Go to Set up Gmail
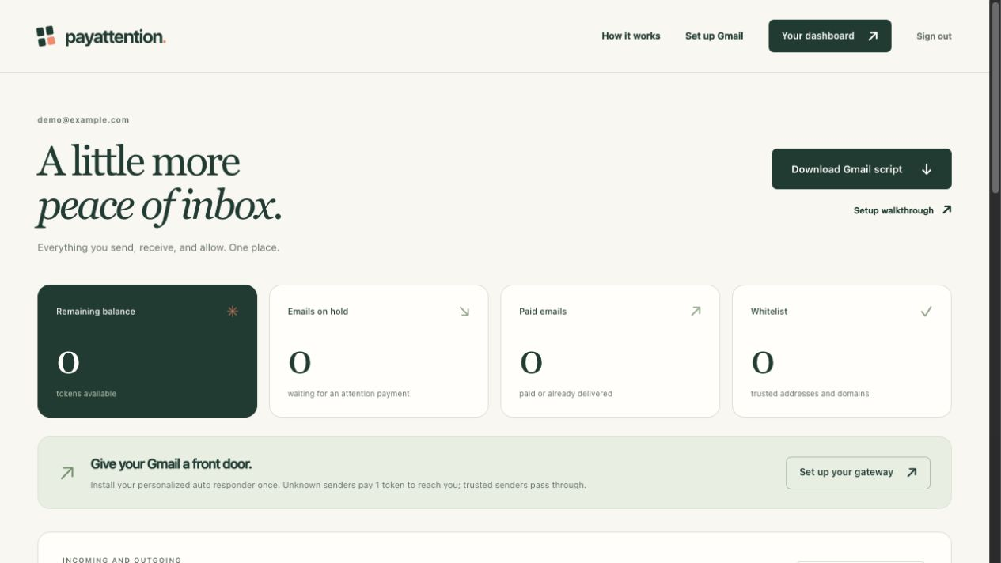This screenshot has width=1001, height=563. tap(714, 36)
